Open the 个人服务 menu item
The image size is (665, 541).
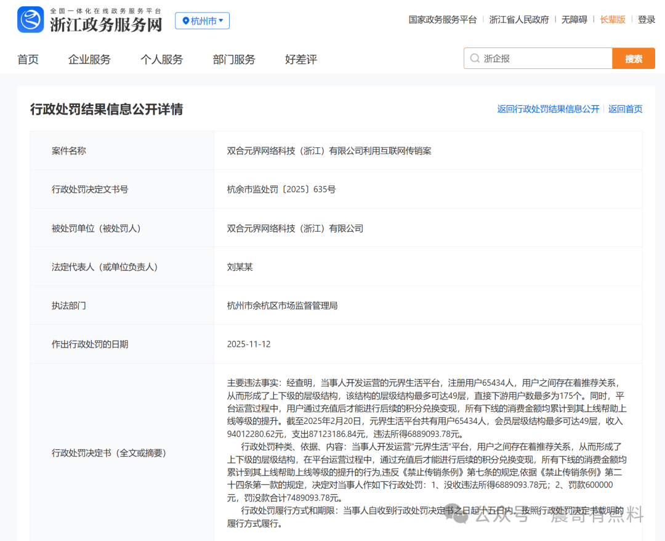(x=161, y=59)
